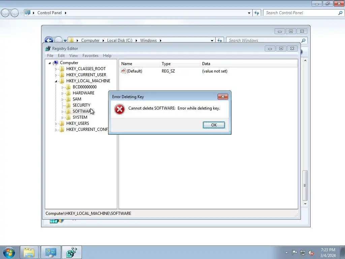Collapse HKEY_LOCAL_MACHINE tree node
Image resolution: width=345 pixels, height=259 pixels.
click(x=56, y=81)
